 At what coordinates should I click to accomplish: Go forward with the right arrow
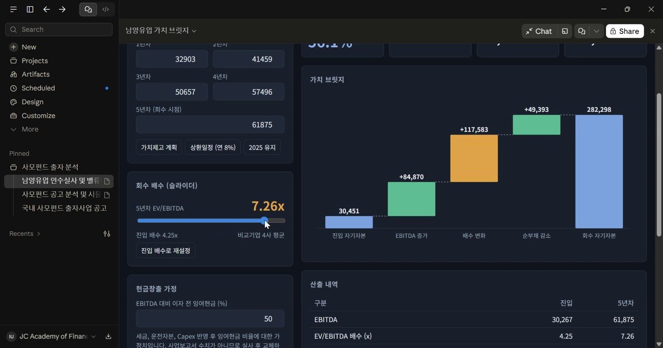point(62,9)
